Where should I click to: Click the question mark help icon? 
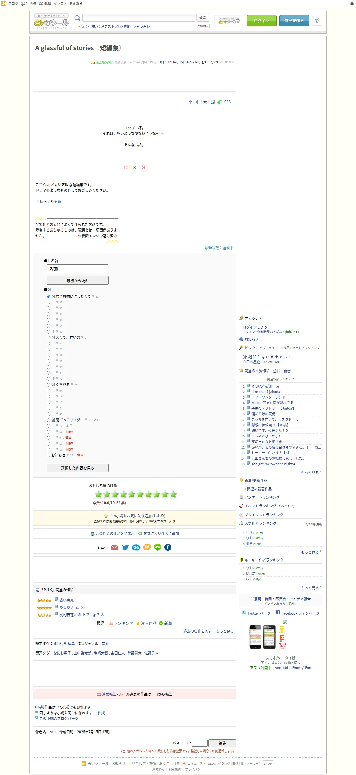[x=317, y=21]
